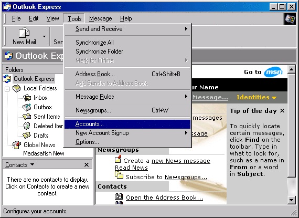The height and width of the screenshot is (218, 299).
Task: Click status bar text 'Configures your accounts.'
Action: coord(35,211)
